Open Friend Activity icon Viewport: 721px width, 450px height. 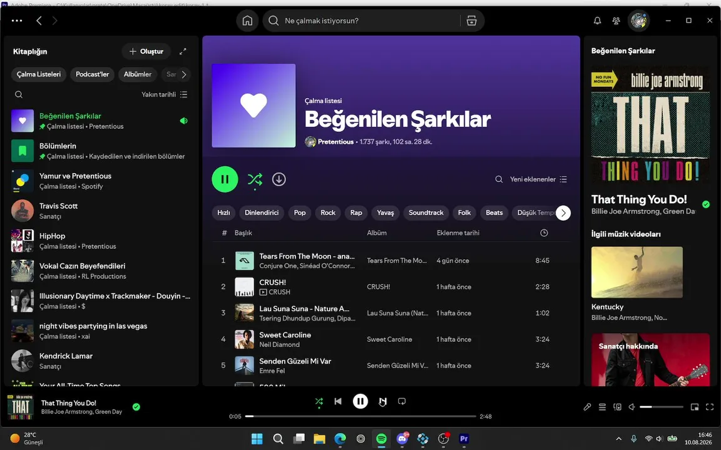tap(616, 21)
